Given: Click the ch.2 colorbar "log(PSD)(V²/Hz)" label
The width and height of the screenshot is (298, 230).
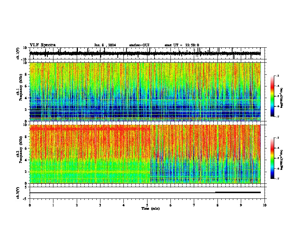Looking at the screenshot, I should 281,160.
